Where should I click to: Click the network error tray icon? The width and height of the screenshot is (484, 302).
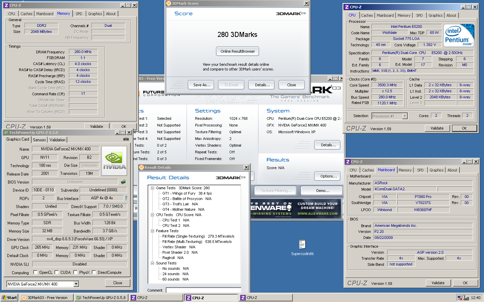click(x=460, y=298)
